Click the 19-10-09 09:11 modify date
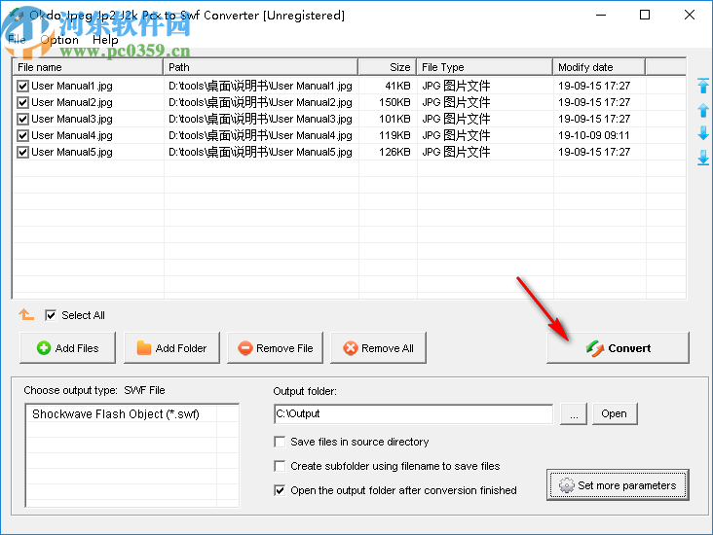Image resolution: width=713 pixels, height=535 pixels. (x=594, y=135)
